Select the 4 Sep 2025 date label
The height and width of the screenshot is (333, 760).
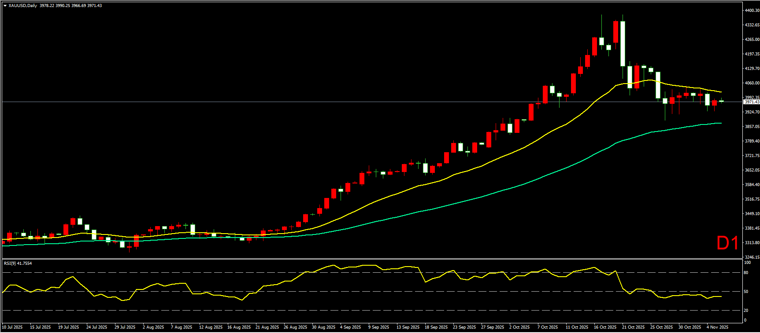350,327
